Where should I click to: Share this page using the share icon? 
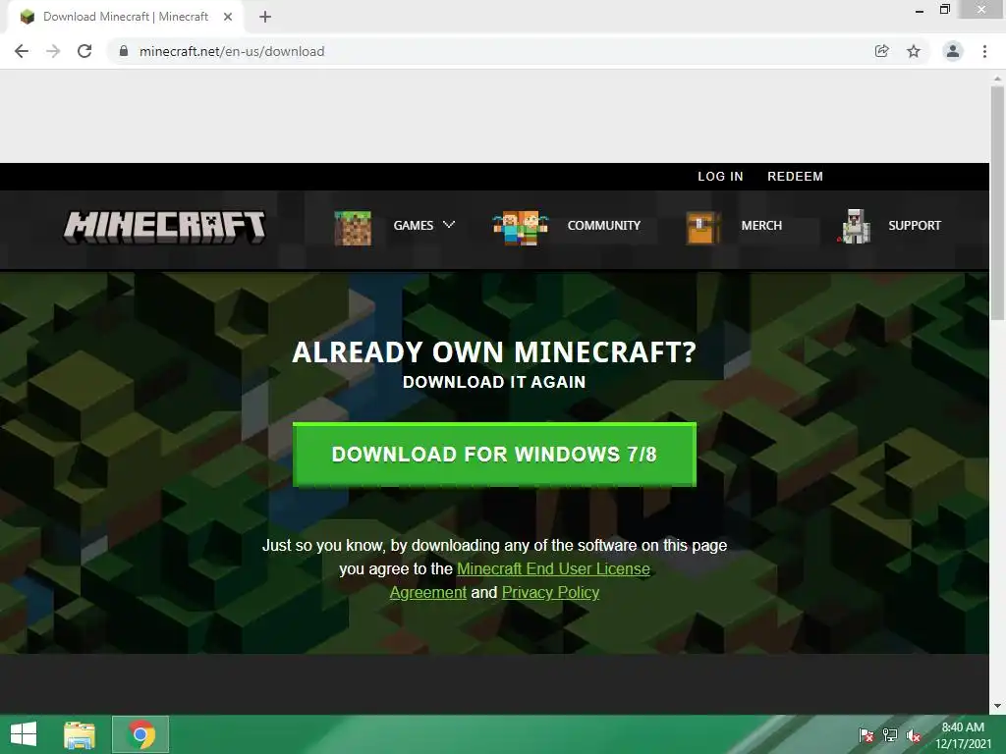pos(882,51)
